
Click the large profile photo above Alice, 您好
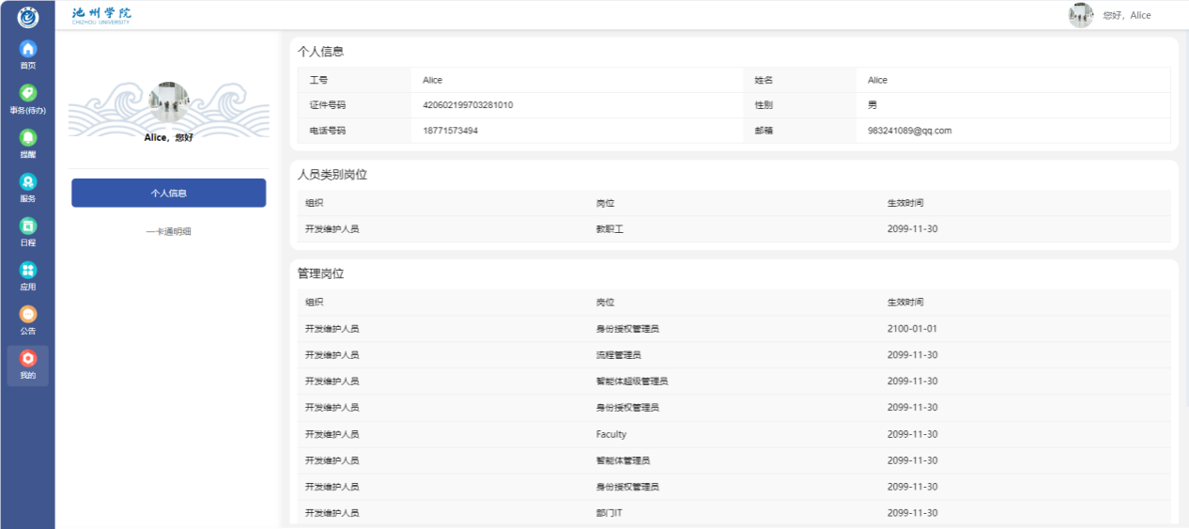tap(169, 102)
